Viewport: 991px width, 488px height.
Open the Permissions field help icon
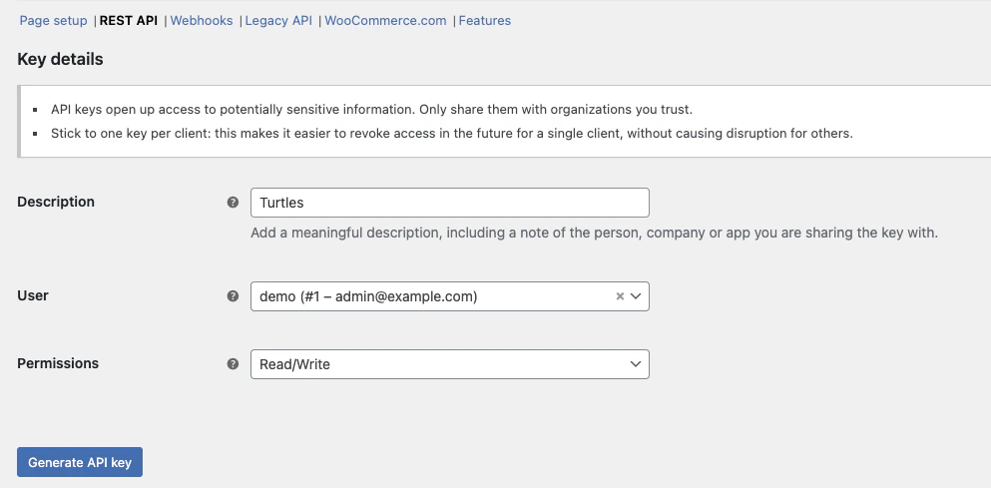pyautogui.click(x=233, y=364)
